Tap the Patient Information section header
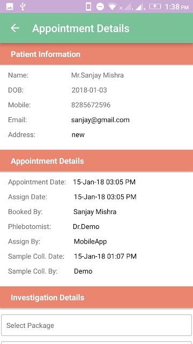Viewport: 193px width, 344px height. 96,54
